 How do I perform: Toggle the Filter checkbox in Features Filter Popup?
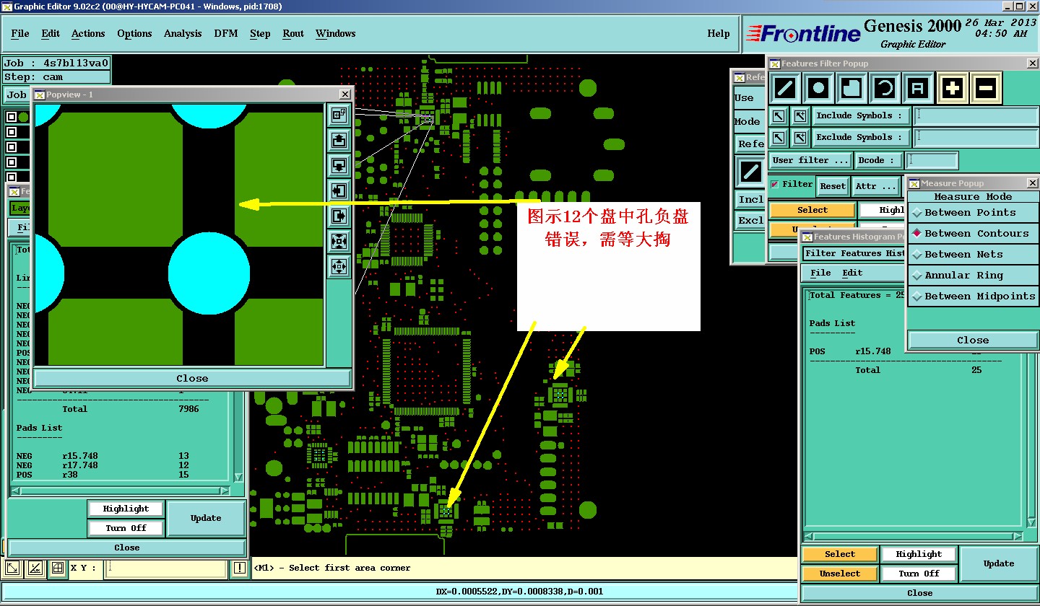tap(773, 185)
